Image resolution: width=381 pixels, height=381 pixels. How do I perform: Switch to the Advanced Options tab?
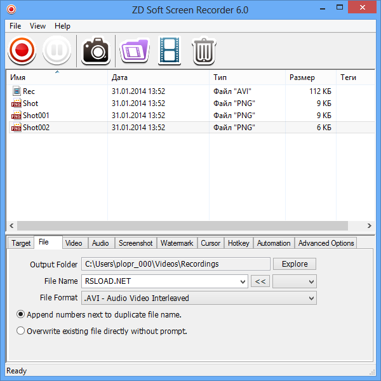click(x=326, y=243)
